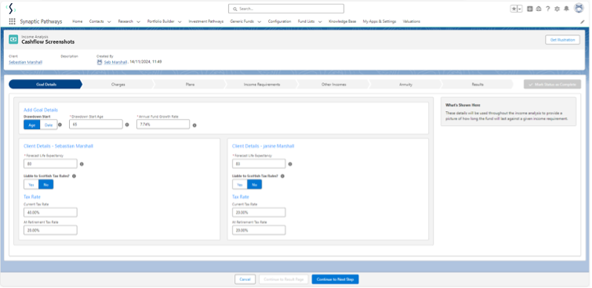Select Age for Drawdown Start
The width and height of the screenshot is (592, 288).
(x=31, y=124)
